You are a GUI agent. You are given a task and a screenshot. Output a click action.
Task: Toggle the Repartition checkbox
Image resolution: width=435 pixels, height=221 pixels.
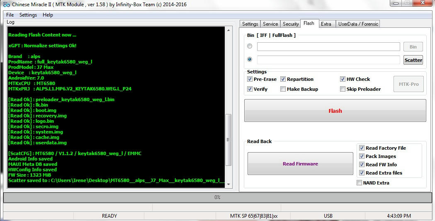(x=283, y=79)
